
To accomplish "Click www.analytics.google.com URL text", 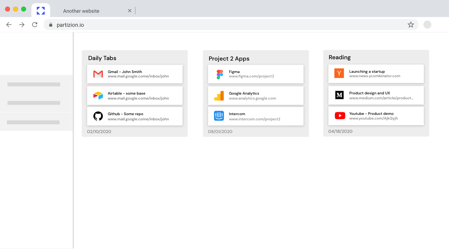I will [x=252, y=98].
